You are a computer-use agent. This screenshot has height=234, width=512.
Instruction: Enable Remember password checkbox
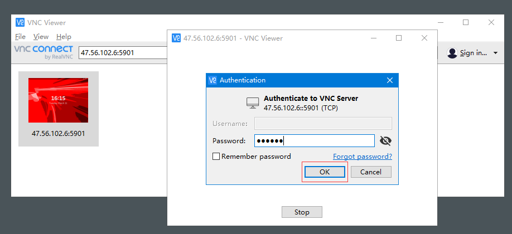coord(216,157)
